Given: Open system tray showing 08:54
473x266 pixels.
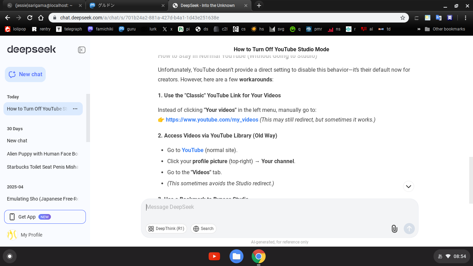Looking at the screenshot, I should (x=452, y=256).
